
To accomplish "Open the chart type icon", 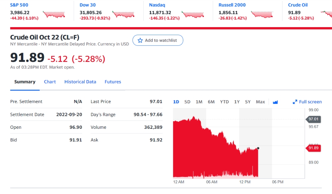I will (x=275, y=102).
